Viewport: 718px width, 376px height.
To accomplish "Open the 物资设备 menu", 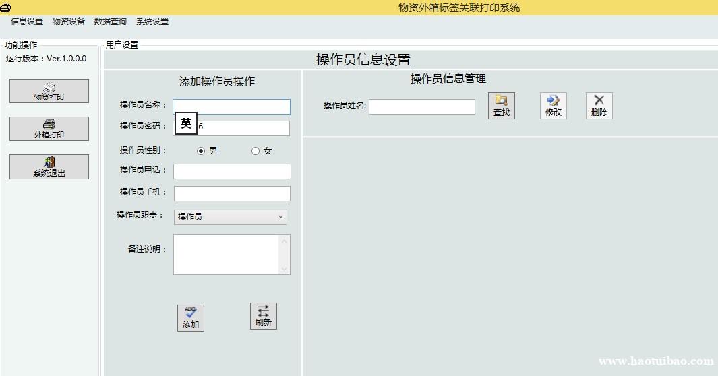I will coord(69,22).
